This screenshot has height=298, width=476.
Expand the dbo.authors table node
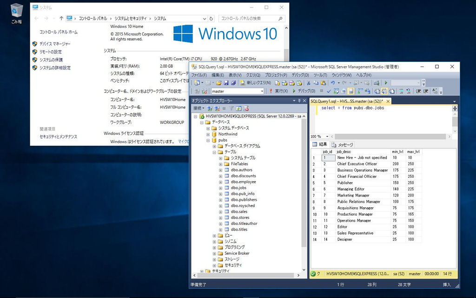coord(220,170)
